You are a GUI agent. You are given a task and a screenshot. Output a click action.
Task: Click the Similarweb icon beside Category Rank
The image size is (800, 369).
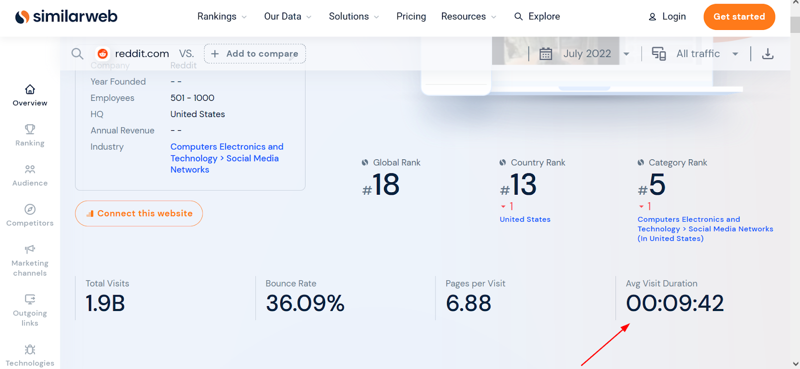(640, 162)
